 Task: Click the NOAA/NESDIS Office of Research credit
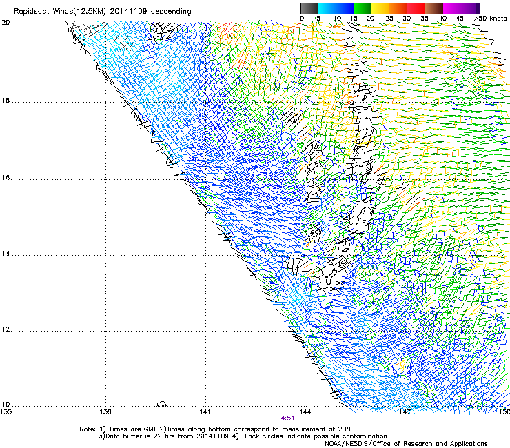point(406,444)
